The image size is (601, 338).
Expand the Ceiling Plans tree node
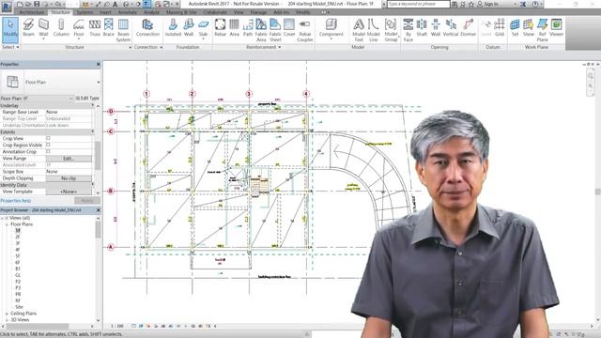pos(7,314)
